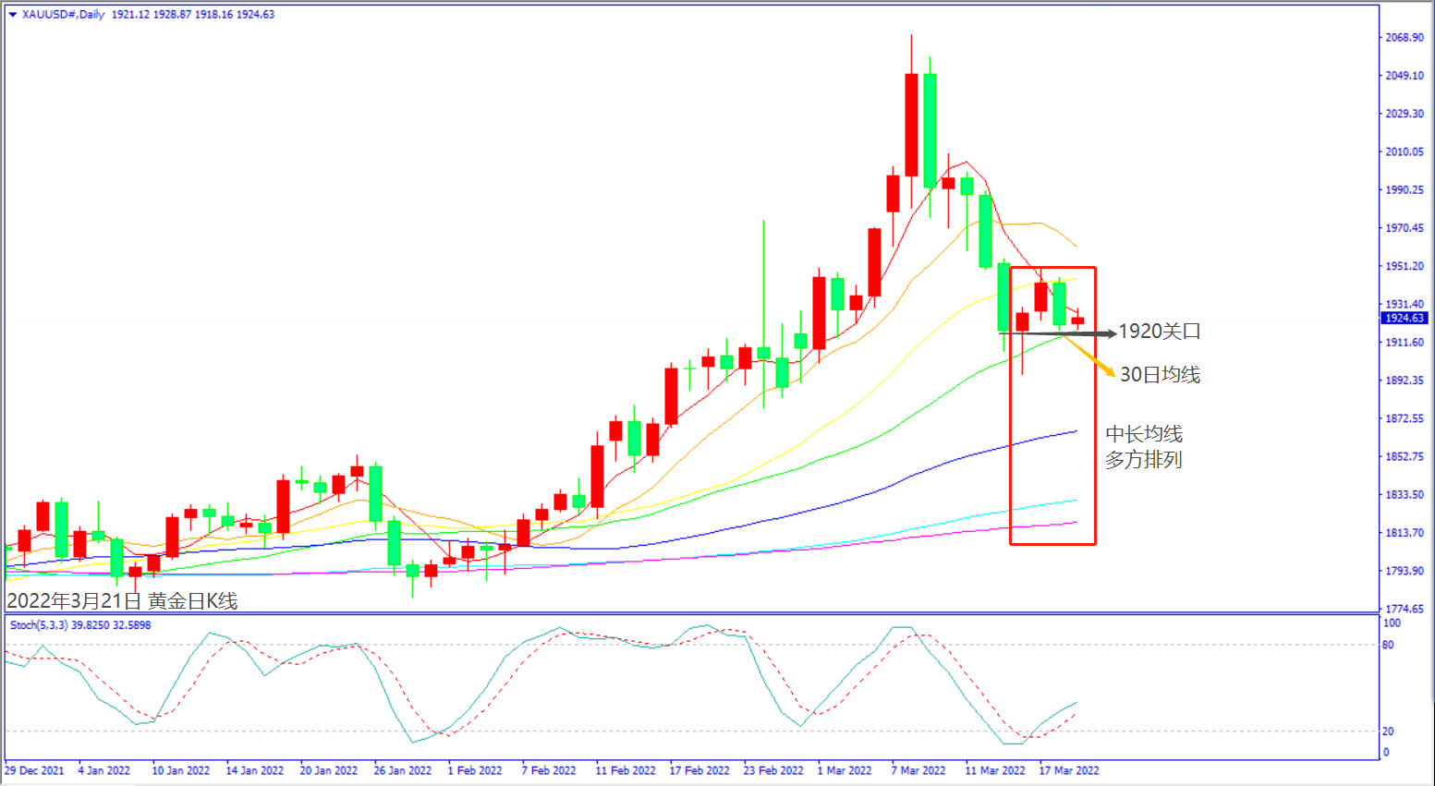Click the 29 Dec 2021 date label
The height and width of the screenshot is (786, 1435).
pos(35,770)
